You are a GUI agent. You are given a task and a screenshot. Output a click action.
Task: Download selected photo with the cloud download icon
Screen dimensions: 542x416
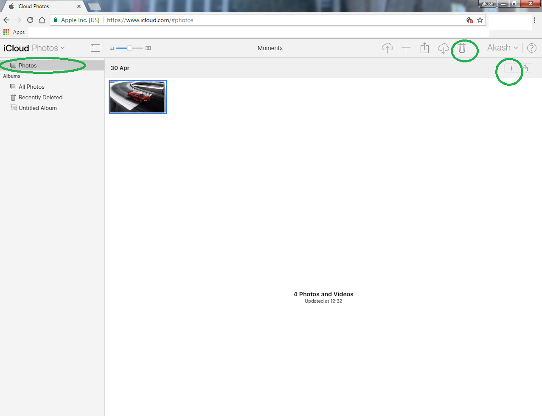(x=443, y=48)
